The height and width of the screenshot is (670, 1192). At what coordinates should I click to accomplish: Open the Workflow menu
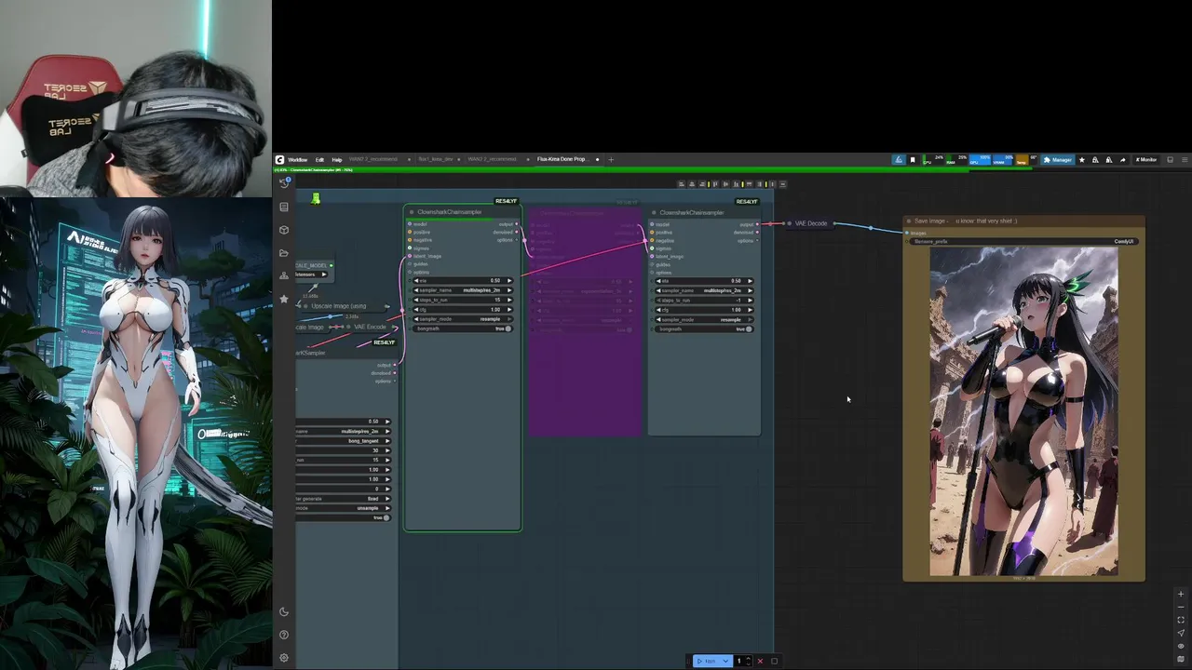click(x=297, y=160)
